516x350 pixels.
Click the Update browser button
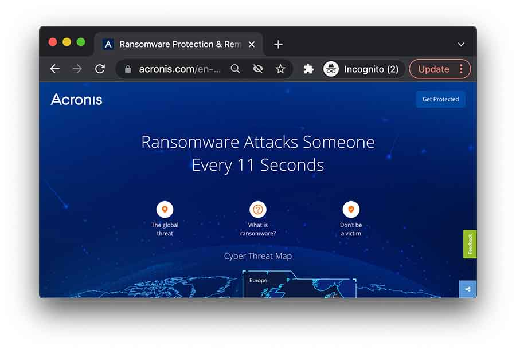pos(433,69)
